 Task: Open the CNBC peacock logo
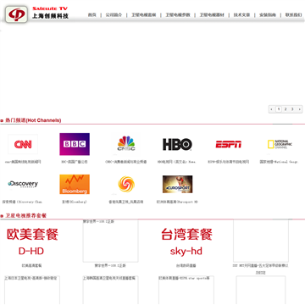click(x=126, y=144)
